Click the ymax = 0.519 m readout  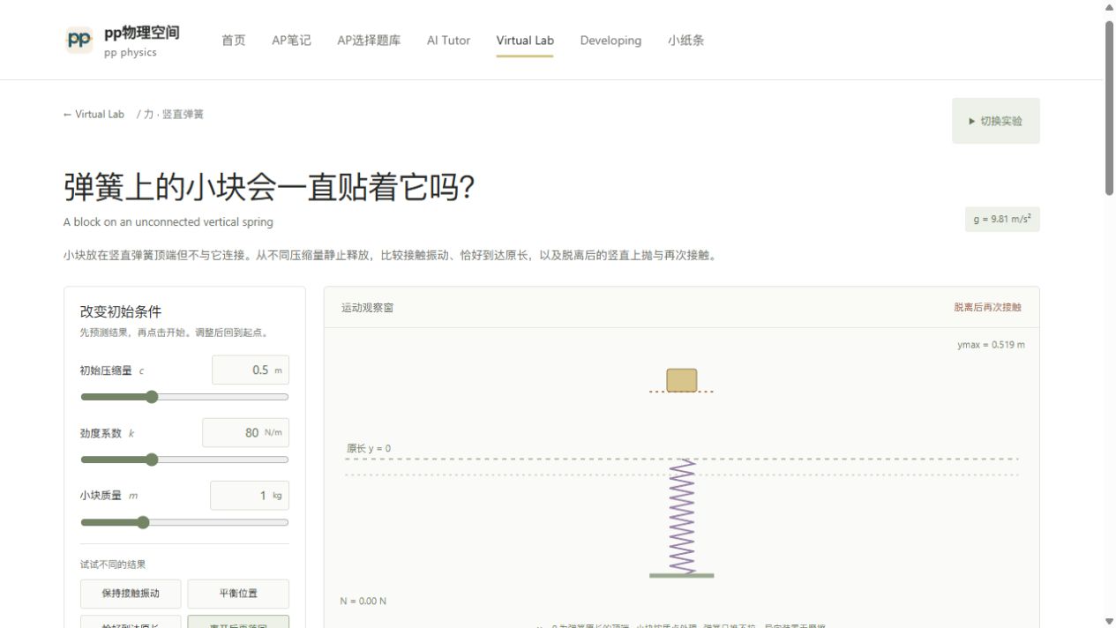tap(991, 345)
